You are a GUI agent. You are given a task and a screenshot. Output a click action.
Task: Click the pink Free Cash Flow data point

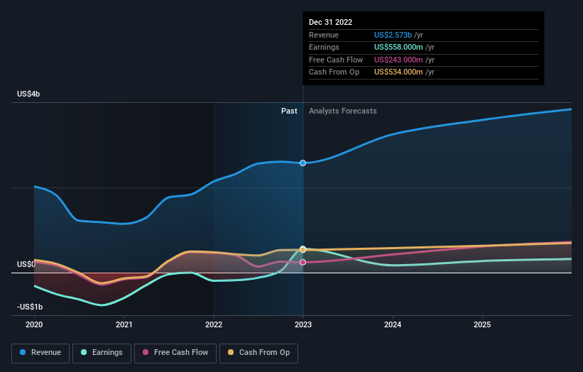pyautogui.click(x=303, y=263)
